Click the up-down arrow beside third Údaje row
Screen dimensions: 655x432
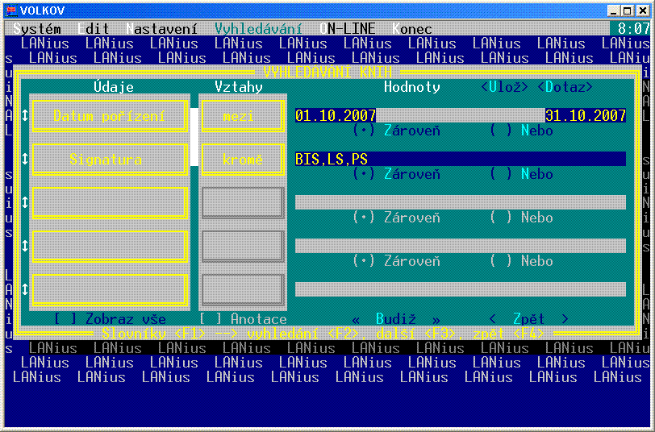pyautogui.click(x=25, y=202)
